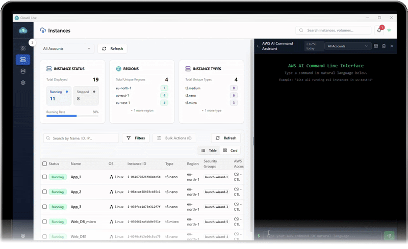408x249 pixels.
Task: Check the App_3 row checkbox
Action: 44,207
